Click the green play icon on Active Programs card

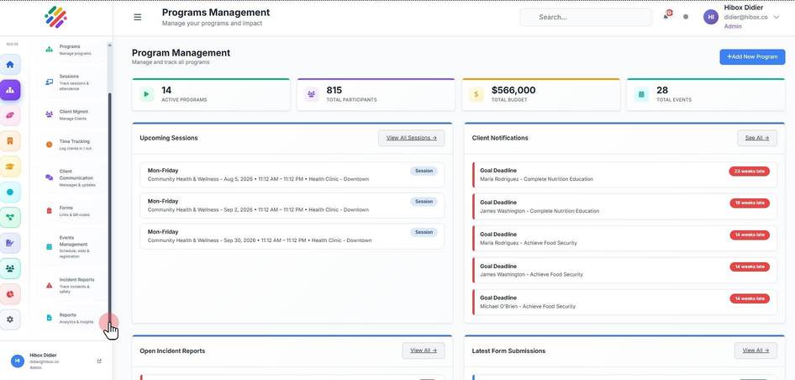click(x=146, y=94)
